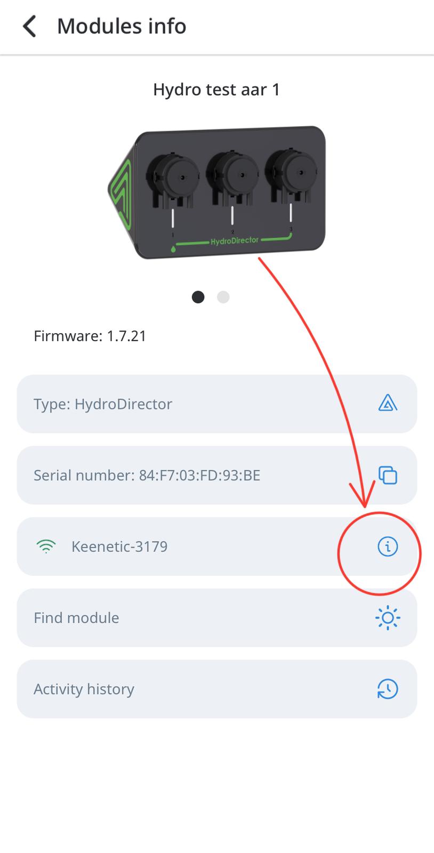Image resolution: width=434 pixels, height=853 pixels.
Task: Tap the HydroDirector type logo icon
Action: [x=388, y=404]
